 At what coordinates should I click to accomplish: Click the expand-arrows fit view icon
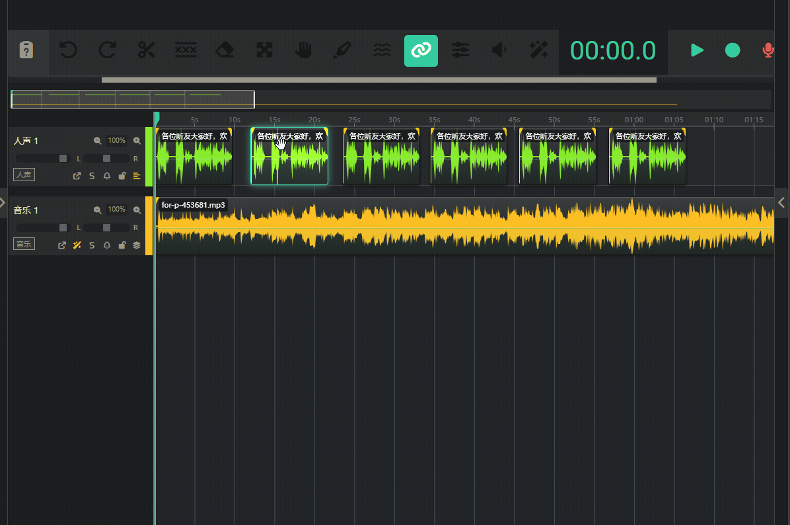[x=264, y=50]
